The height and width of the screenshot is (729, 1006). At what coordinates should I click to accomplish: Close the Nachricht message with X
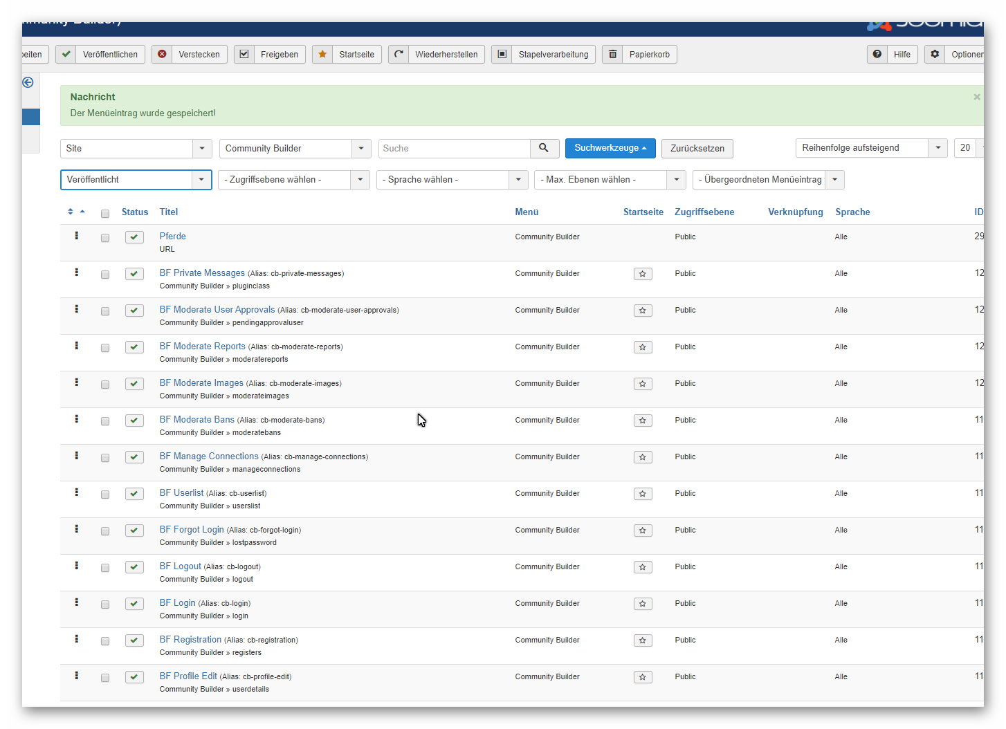[977, 97]
